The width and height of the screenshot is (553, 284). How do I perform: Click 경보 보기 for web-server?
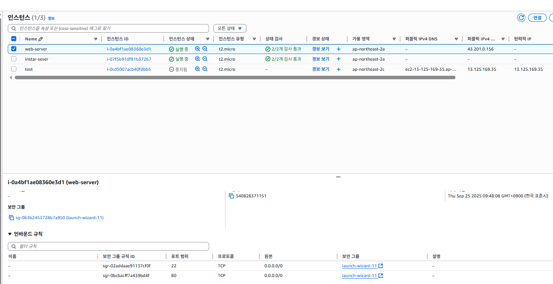point(321,49)
